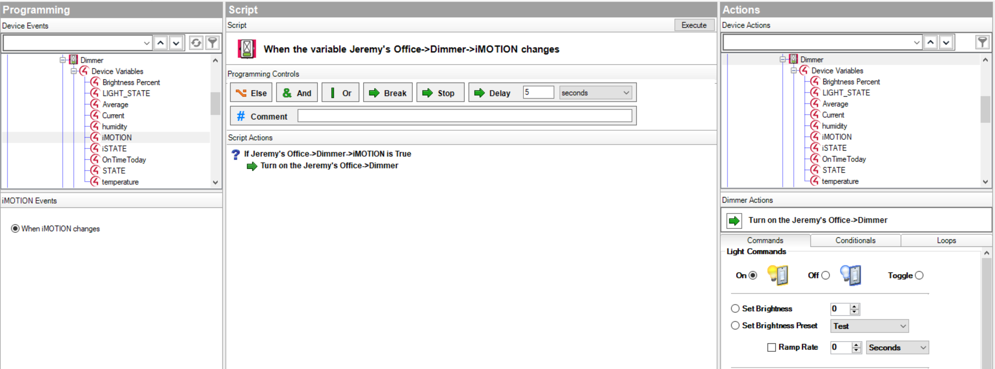
Task: Click Dimmer device icon in Device Events tree
Action: tap(73, 60)
